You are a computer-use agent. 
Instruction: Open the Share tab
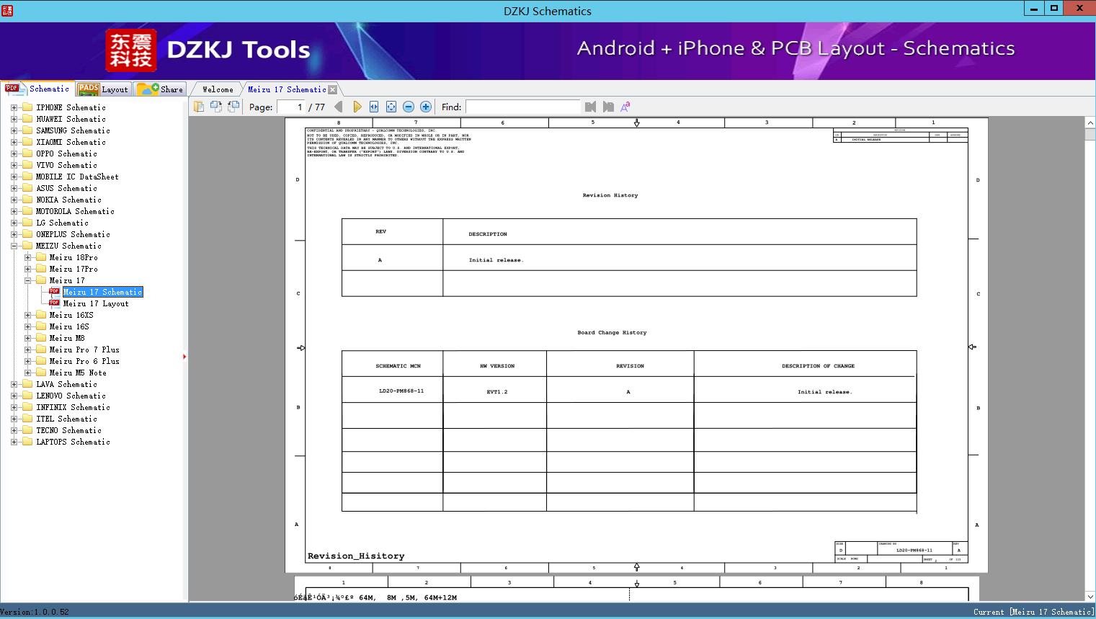click(x=160, y=89)
